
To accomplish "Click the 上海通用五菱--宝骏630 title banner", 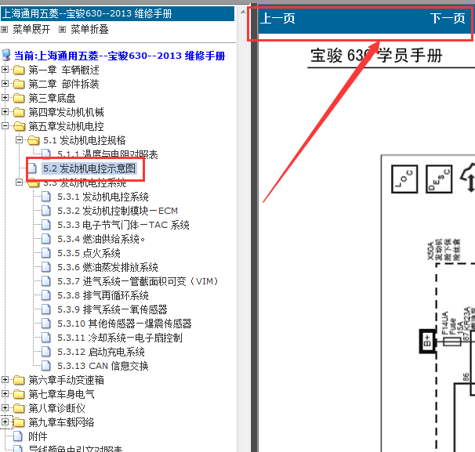I will 118,13.
